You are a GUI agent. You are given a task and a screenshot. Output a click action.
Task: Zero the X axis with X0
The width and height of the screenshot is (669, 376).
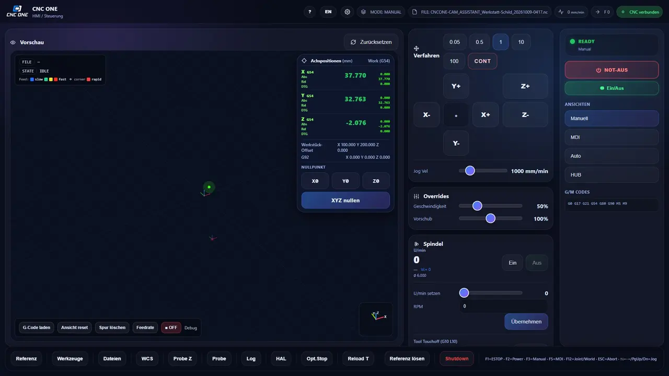click(315, 181)
